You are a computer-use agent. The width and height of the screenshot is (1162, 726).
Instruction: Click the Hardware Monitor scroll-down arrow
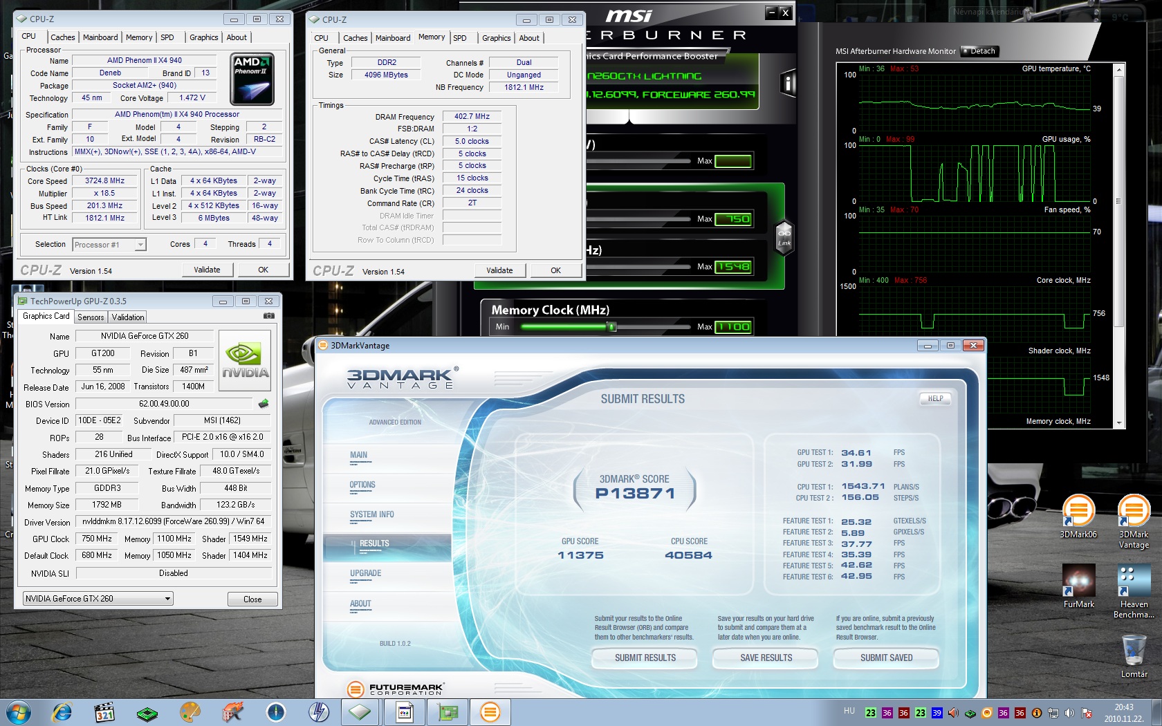(1118, 422)
